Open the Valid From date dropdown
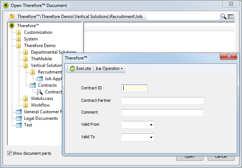This screenshot has height=168, width=242. (151, 125)
